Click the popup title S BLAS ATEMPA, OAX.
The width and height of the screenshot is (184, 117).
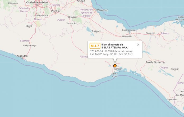point(115,48)
